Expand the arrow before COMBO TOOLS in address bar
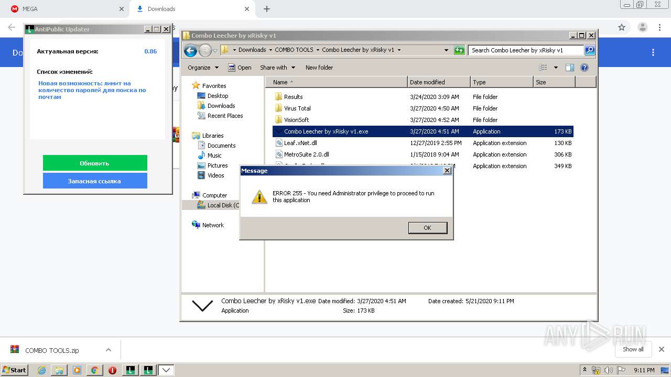Screen dimensions: 671x377 270,50
